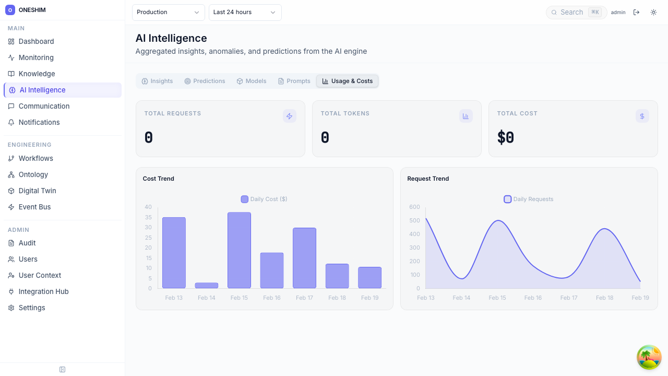Toggle the light/dark theme sun icon
Image resolution: width=668 pixels, height=376 pixels.
(653, 13)
